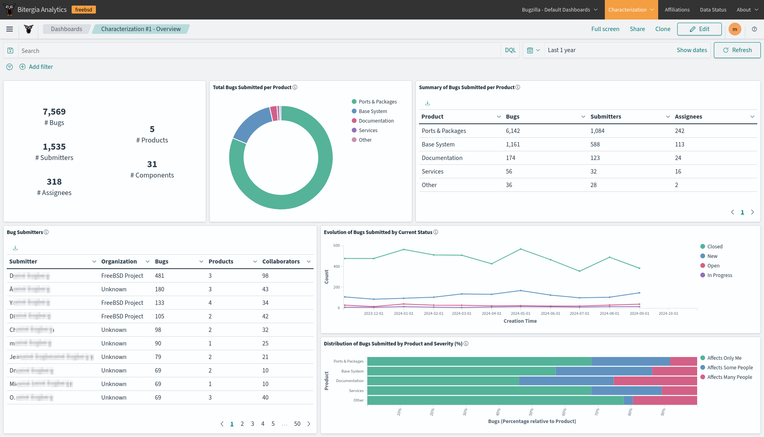Viewport: 764px width, 437px height.
Task: Click info icon next to Total Bugs title
Action: coord(295,88)
